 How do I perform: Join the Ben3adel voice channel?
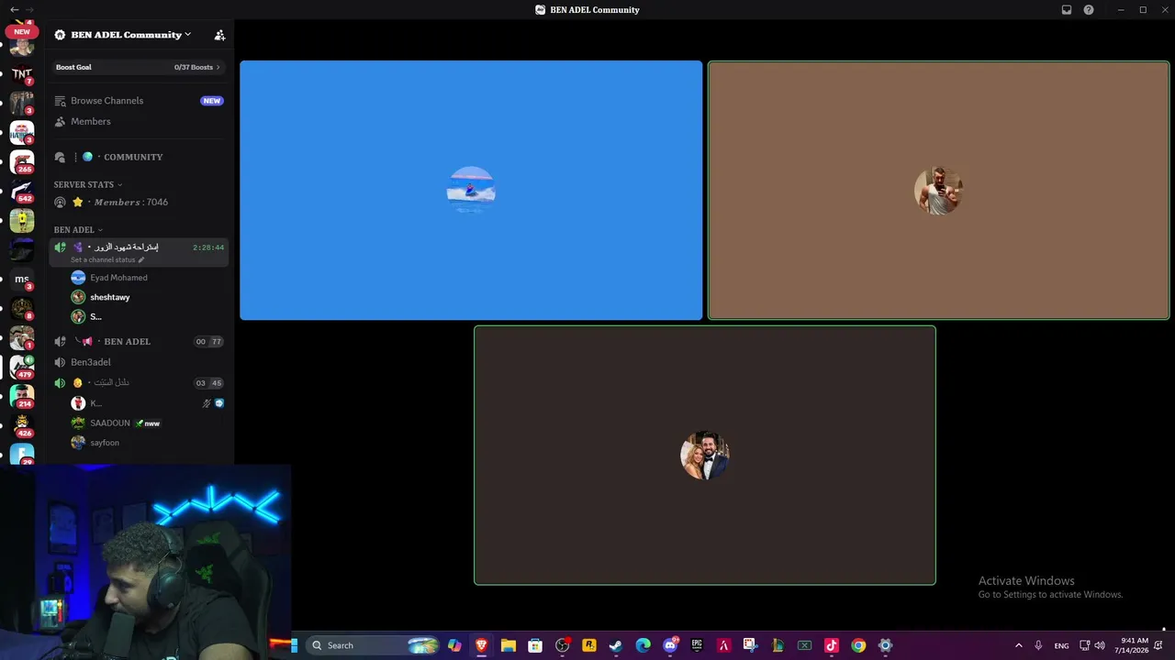[x=138, y=362]
